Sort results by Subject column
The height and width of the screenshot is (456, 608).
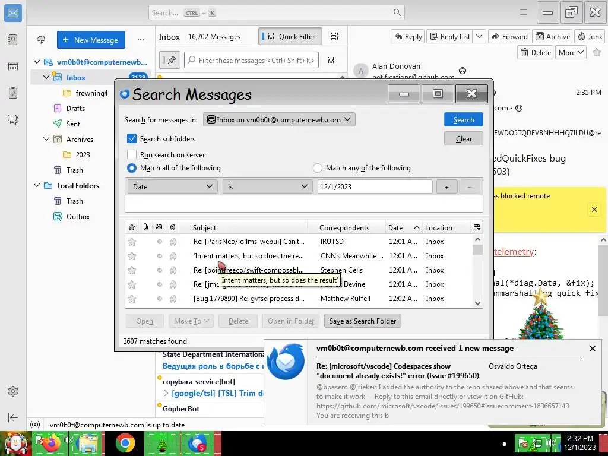(x=204, y=227)
